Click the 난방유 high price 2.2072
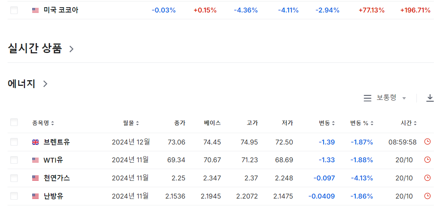Image resolution: width=446 pixels, height=222 pixels. pos(247,196)
